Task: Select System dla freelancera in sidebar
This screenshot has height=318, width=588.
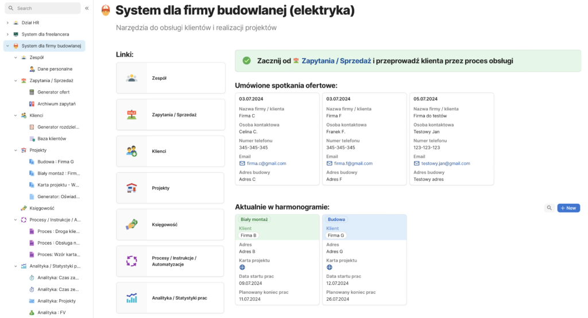Action: [x=45, y=34]
